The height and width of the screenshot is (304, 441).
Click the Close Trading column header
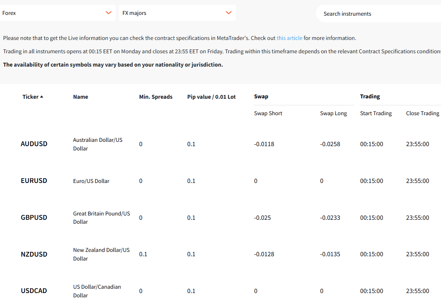pos(423,113)
